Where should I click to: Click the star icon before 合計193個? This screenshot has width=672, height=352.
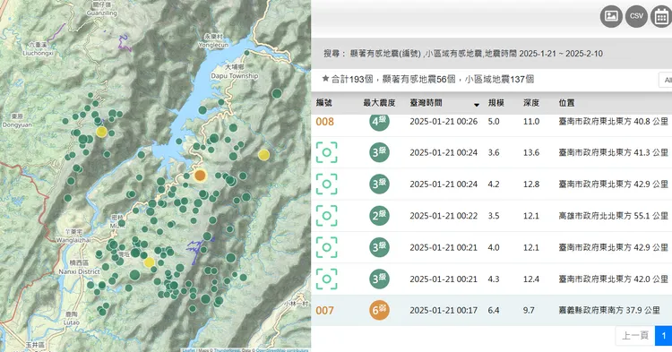point(325,78)
